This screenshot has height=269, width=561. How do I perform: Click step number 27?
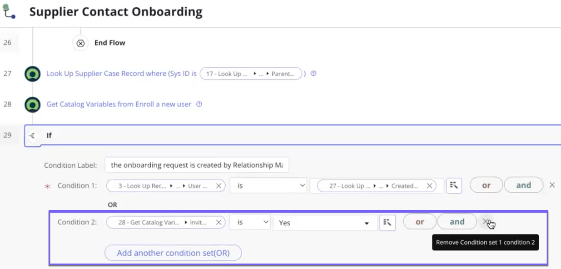click(8, 73)
